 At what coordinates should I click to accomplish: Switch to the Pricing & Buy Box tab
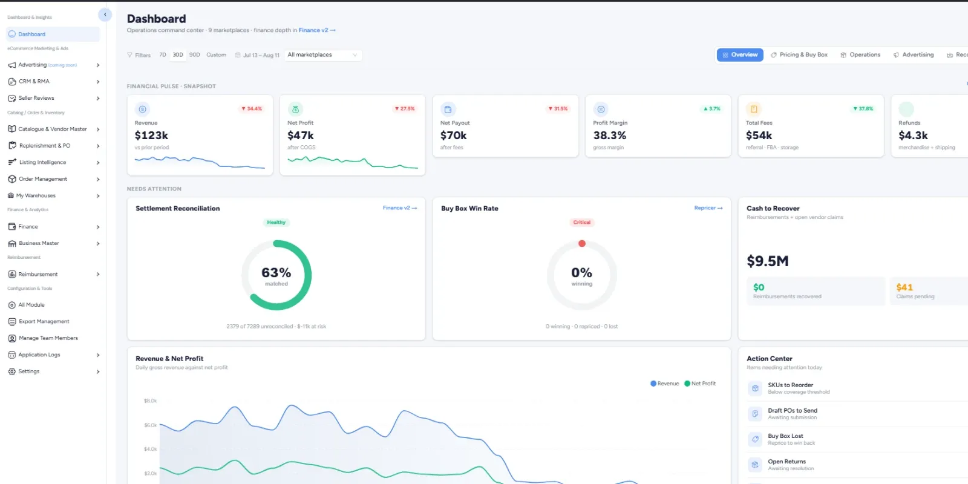[x=799, y=55]
